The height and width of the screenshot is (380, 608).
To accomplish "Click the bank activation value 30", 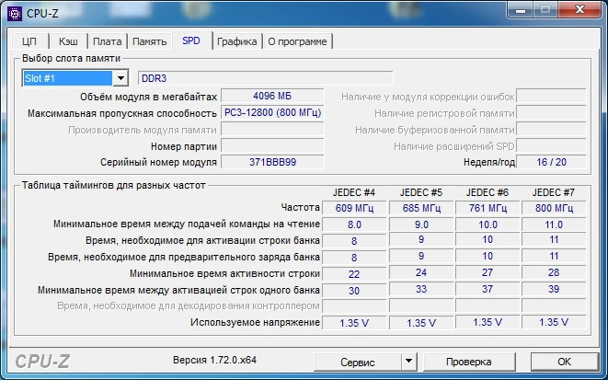I will click(x=354, y=291).
